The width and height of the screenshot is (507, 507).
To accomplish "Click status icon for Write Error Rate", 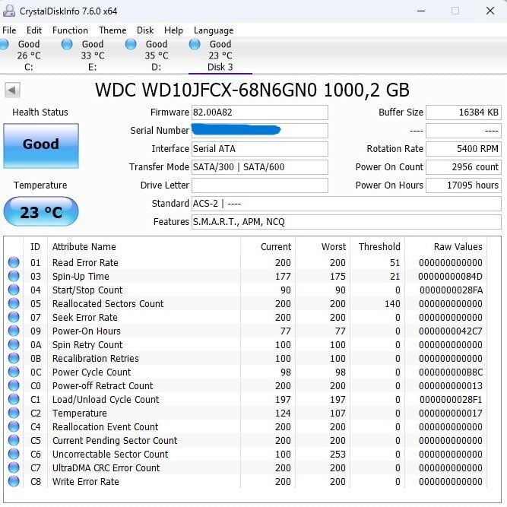I will pos(14,481).
